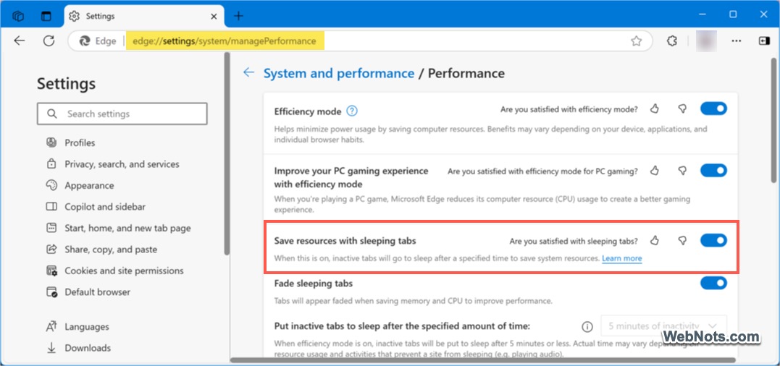Thumbs down for PC gaming efficiency mode
780x366 pixels.
tap(682, 171)
